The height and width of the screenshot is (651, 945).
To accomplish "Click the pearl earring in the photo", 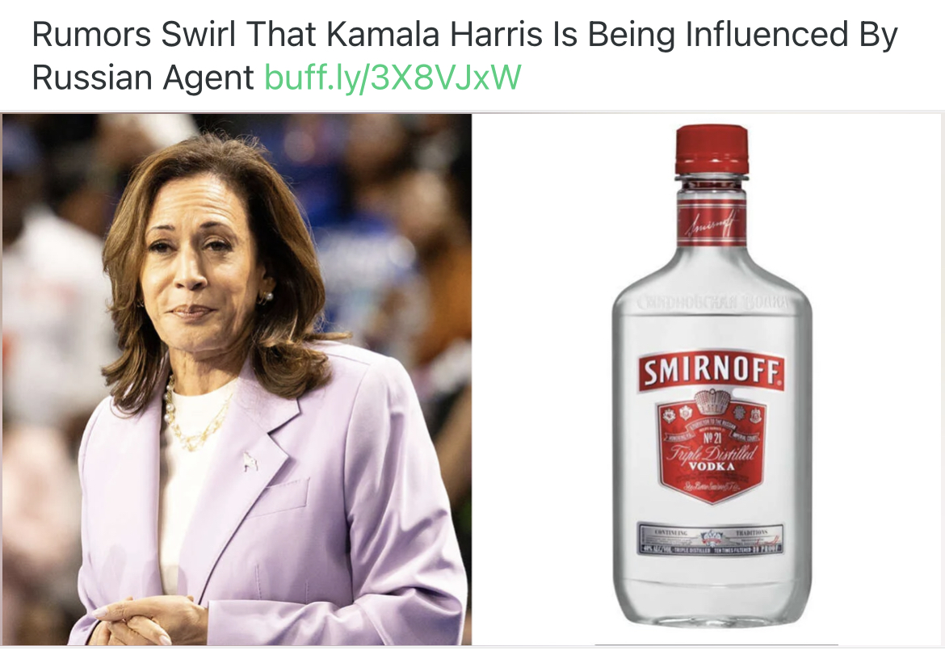I will point(267,296).
